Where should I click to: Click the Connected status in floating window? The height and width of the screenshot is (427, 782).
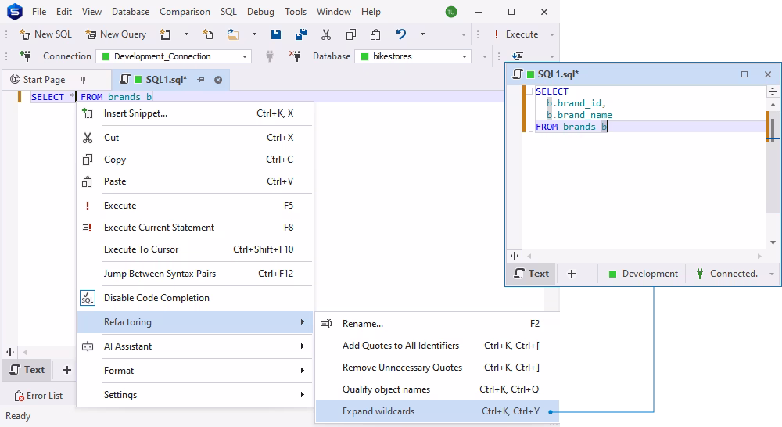click(x=728, y=274)
